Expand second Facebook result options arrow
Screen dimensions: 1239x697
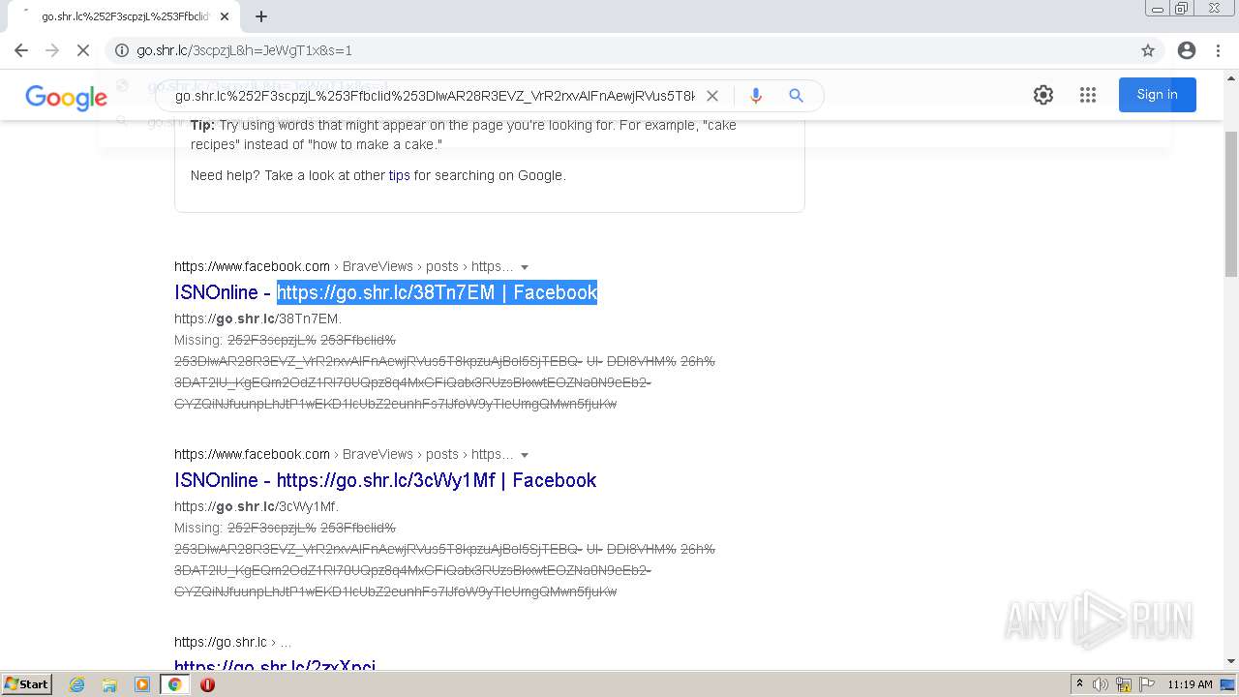(525, 455)
